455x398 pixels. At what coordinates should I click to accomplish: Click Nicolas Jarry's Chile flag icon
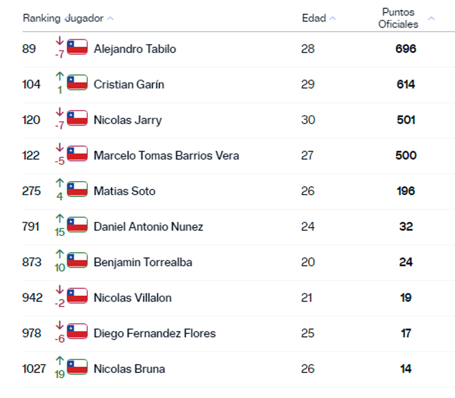point(77,118)
